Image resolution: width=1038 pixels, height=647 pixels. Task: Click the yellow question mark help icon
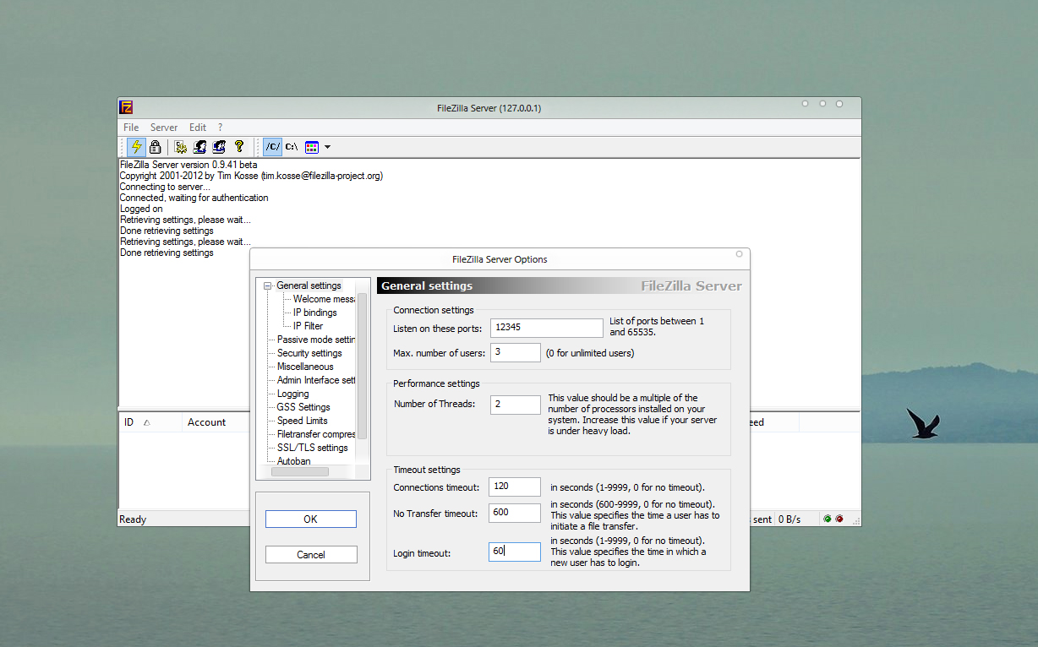click(x=239, y=146)
